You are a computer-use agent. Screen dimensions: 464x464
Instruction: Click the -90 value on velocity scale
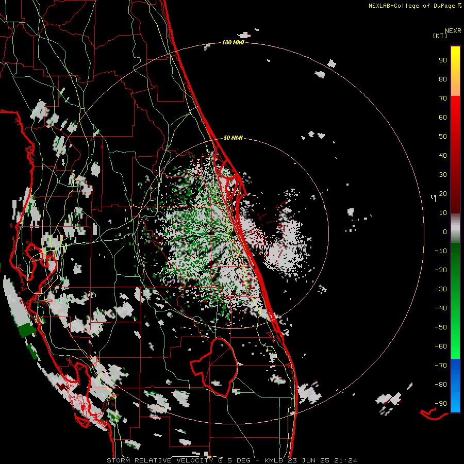pyautogui.click(x=441, y=404)
